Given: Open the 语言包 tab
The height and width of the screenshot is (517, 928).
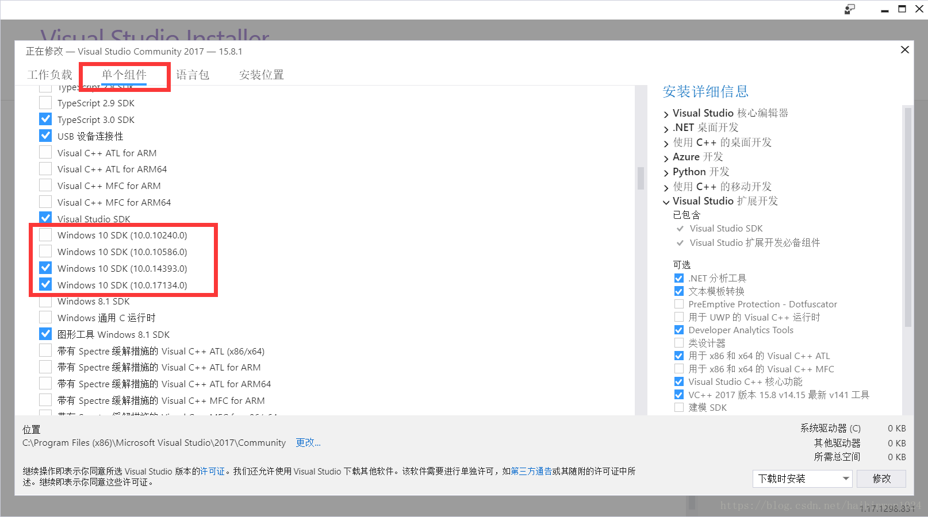Looking at the screenshot, I should coord(193,74).
